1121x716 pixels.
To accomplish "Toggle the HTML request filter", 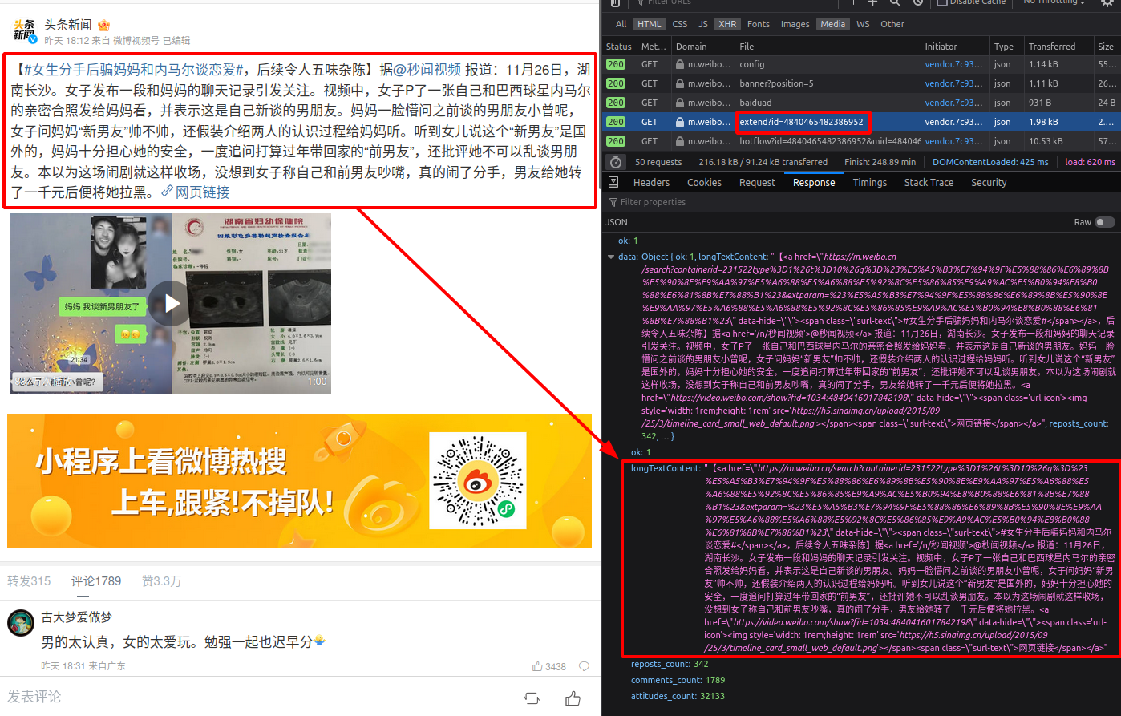I will point(650,24).
